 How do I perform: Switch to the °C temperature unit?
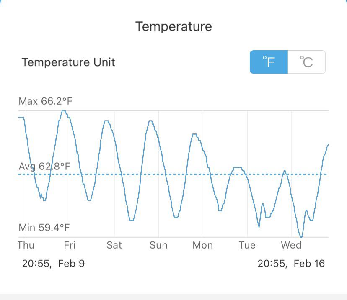(306, 62)
